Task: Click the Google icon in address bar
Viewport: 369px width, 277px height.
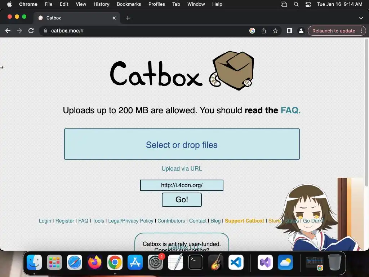Action: [252, 31]
